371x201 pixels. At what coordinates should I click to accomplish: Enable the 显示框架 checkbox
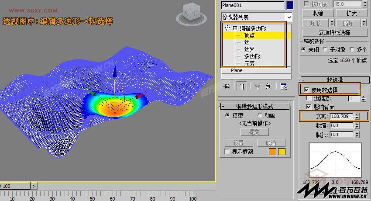pos(227,152)
